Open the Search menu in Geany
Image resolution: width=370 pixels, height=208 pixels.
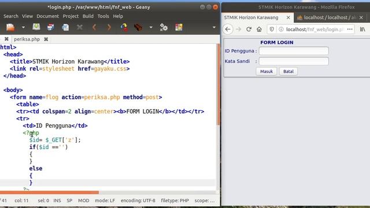[x=11, y=16]
